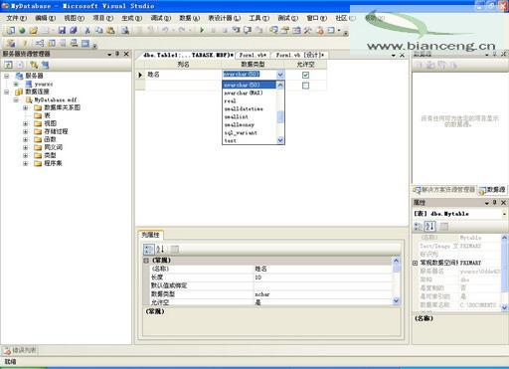The width and height of the screenshot is (509, 369).
Task: Expand the 函数 folder
Action: coord(25,139)
